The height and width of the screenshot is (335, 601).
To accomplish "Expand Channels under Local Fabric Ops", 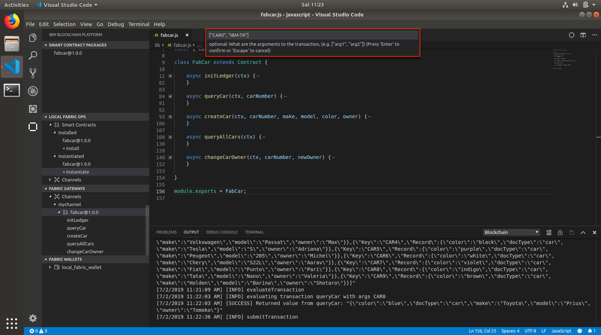I will [x=50, y=180].
